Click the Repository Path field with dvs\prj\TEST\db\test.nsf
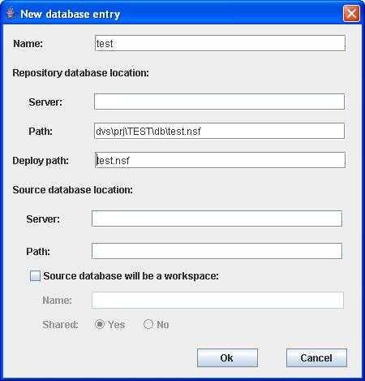The height and width of the screenshot is (381, 365). click(x=219, y=131)
